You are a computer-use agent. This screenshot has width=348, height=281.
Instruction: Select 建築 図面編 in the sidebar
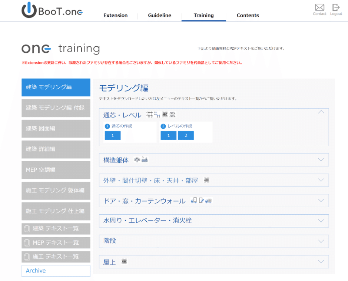[56, 129]
